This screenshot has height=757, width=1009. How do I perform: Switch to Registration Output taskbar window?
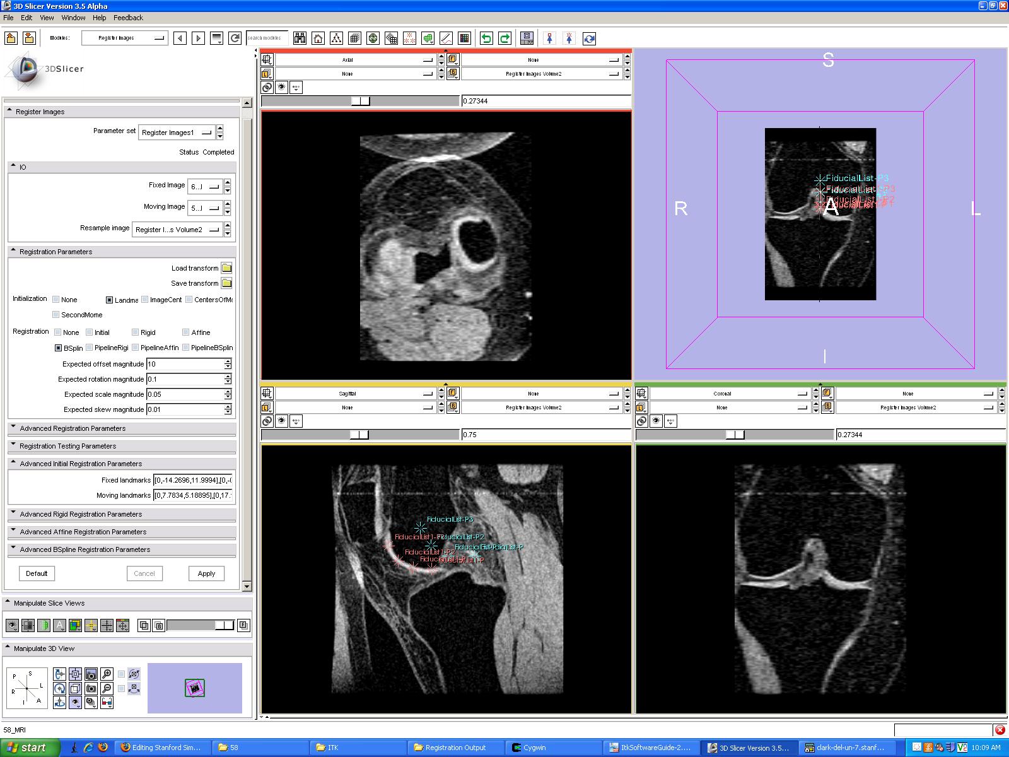(x=457, y=748)
